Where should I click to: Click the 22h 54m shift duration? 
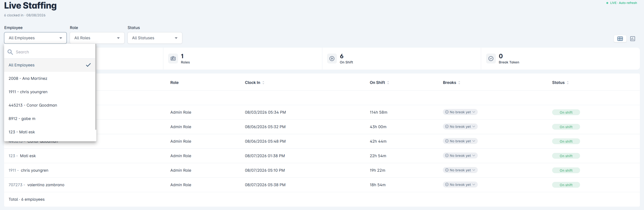pyautogui.click(x=378, y=156)
